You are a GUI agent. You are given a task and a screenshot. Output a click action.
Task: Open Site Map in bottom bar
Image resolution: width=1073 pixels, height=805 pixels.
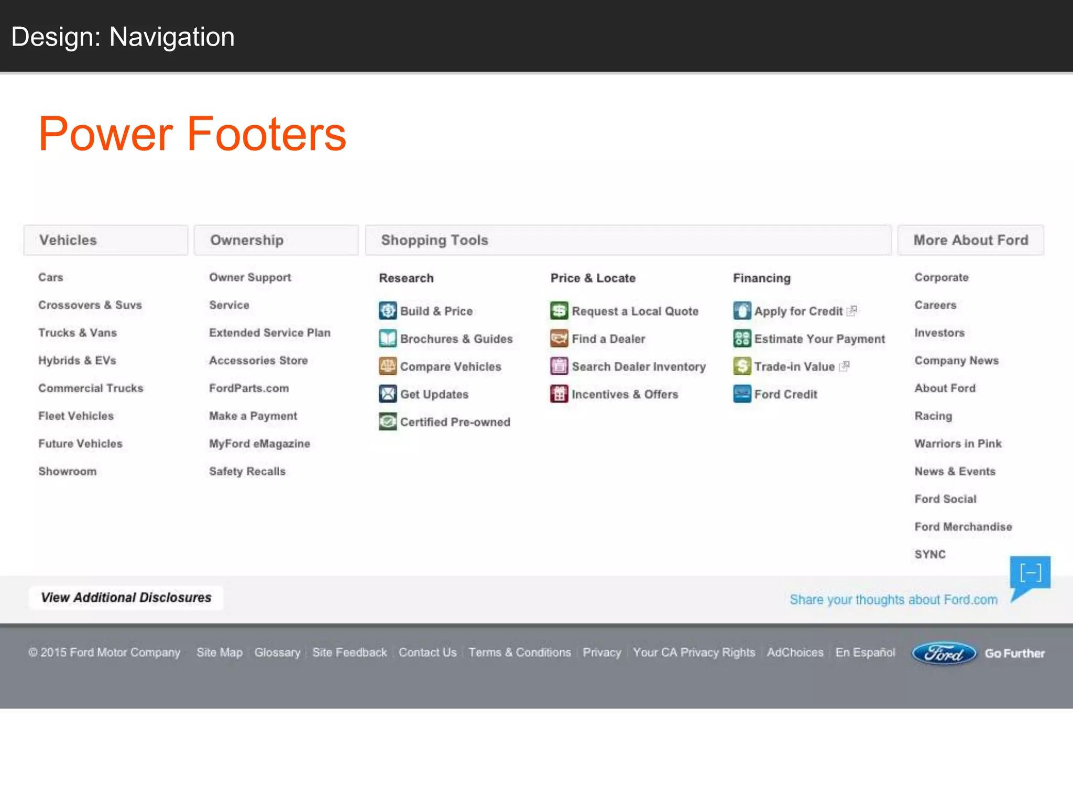tap(220, 653)
